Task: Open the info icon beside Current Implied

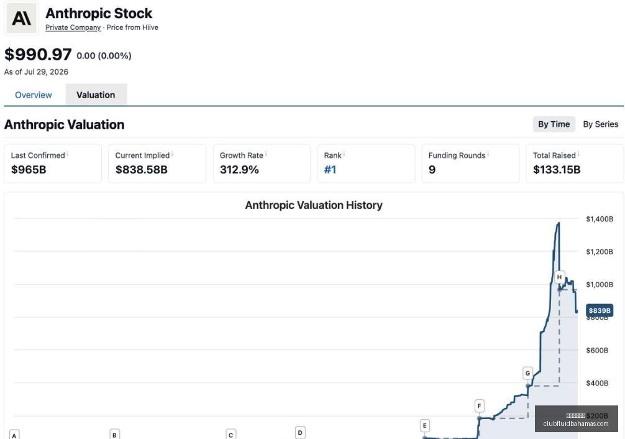Action: pyautogui.click(x=172, y=154)
